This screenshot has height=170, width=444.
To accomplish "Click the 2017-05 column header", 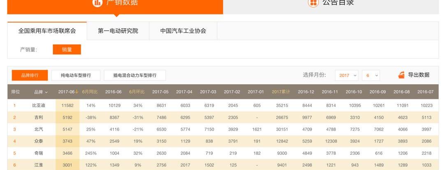I will tap(160, 92).
